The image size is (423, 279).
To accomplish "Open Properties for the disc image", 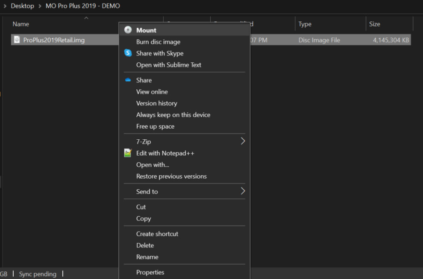I will pos(150,272).
